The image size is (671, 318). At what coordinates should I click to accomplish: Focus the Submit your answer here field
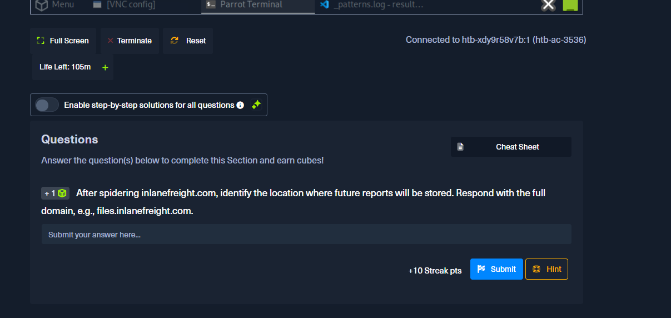coord(306,234)
